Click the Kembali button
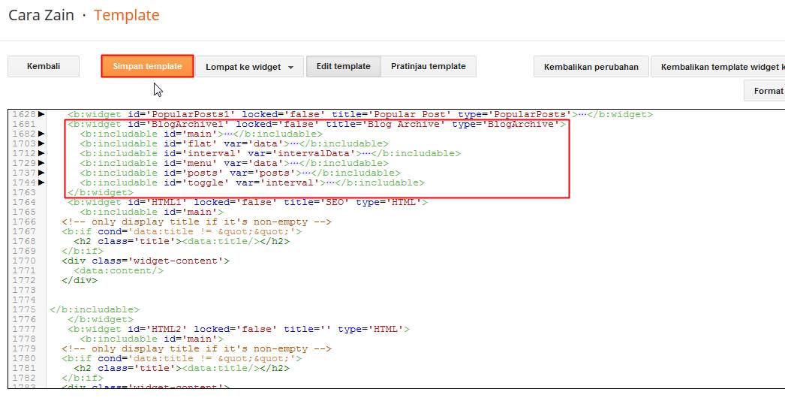Image resolution: width=785 pixels, height=401 pixels. pos(44,66)
